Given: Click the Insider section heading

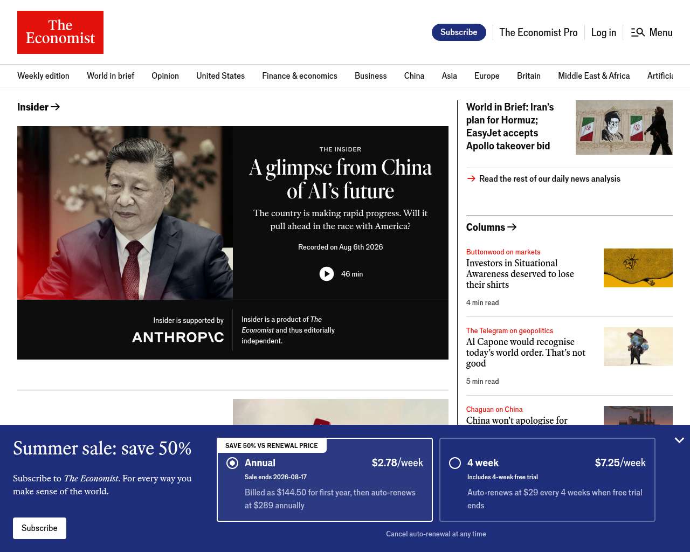Looking at the screenshot, I should (x=33, y=107).
